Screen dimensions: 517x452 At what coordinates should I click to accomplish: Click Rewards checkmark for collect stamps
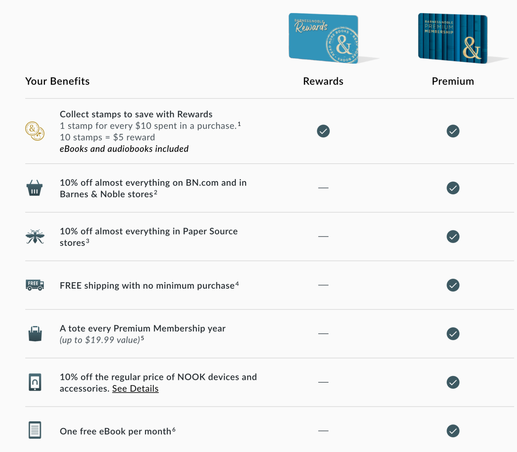click(x=323, y=131)
